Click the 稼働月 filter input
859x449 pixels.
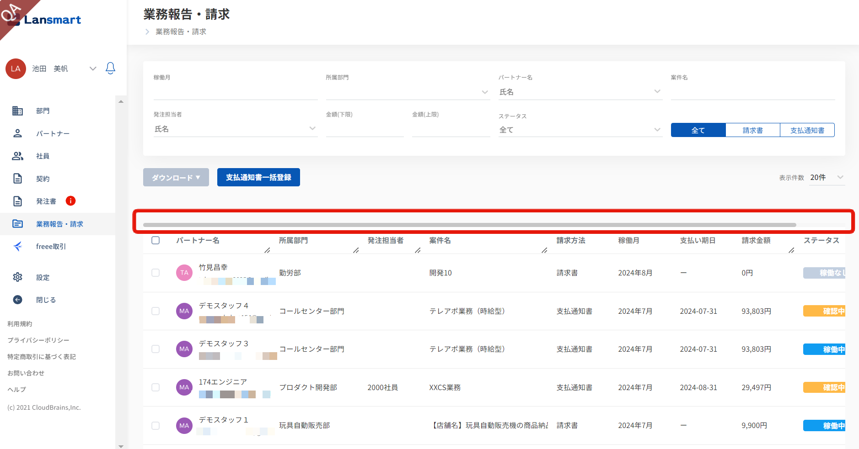coord(235,92)
